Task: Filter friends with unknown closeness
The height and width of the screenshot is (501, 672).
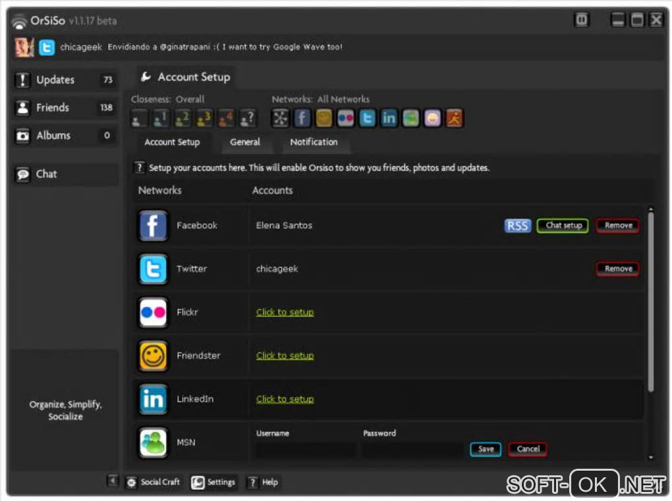Action: 248,119
